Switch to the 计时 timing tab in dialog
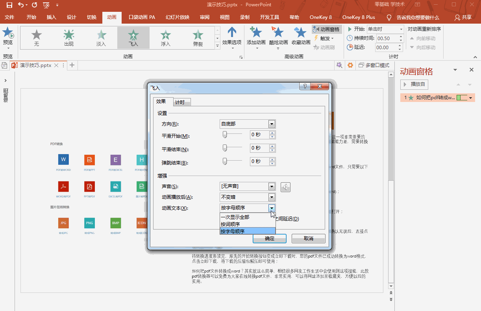 (x=182, y=102)
